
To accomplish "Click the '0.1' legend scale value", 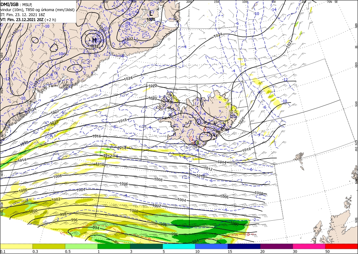I will (x=2, y=251).
